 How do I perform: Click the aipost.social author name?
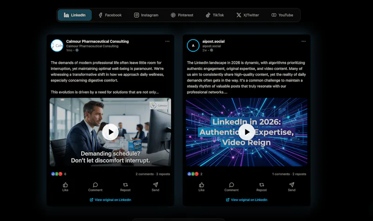214,41
